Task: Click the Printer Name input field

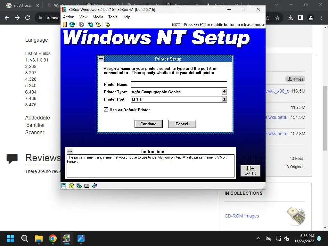Action: (179, 85)
